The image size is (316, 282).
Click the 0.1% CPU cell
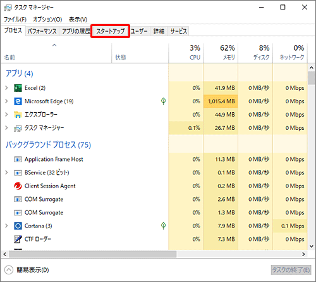[186, 128]
